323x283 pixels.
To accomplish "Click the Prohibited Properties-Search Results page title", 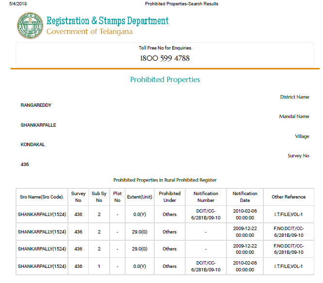I will click(x=181, y=4).
